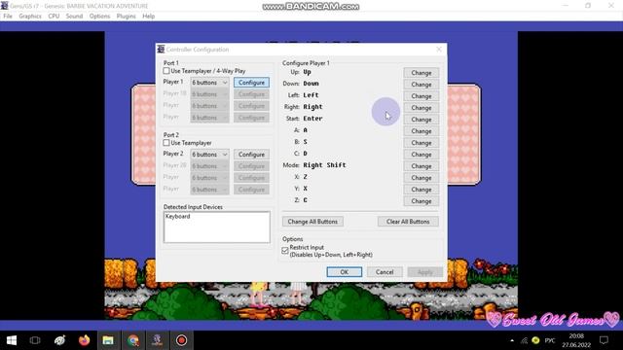Viewport: 623px width, 350px height.
Task: Click Configure for Player 1
Action: tap(251, 83)
